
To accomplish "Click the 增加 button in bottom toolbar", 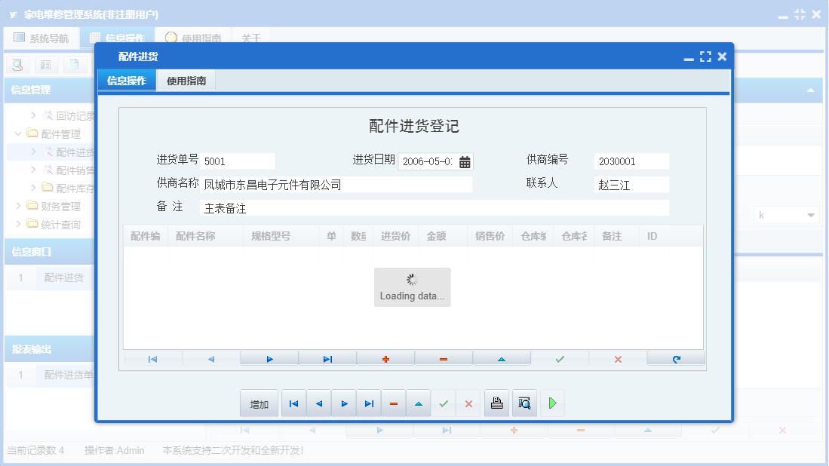I will [259, 403].
